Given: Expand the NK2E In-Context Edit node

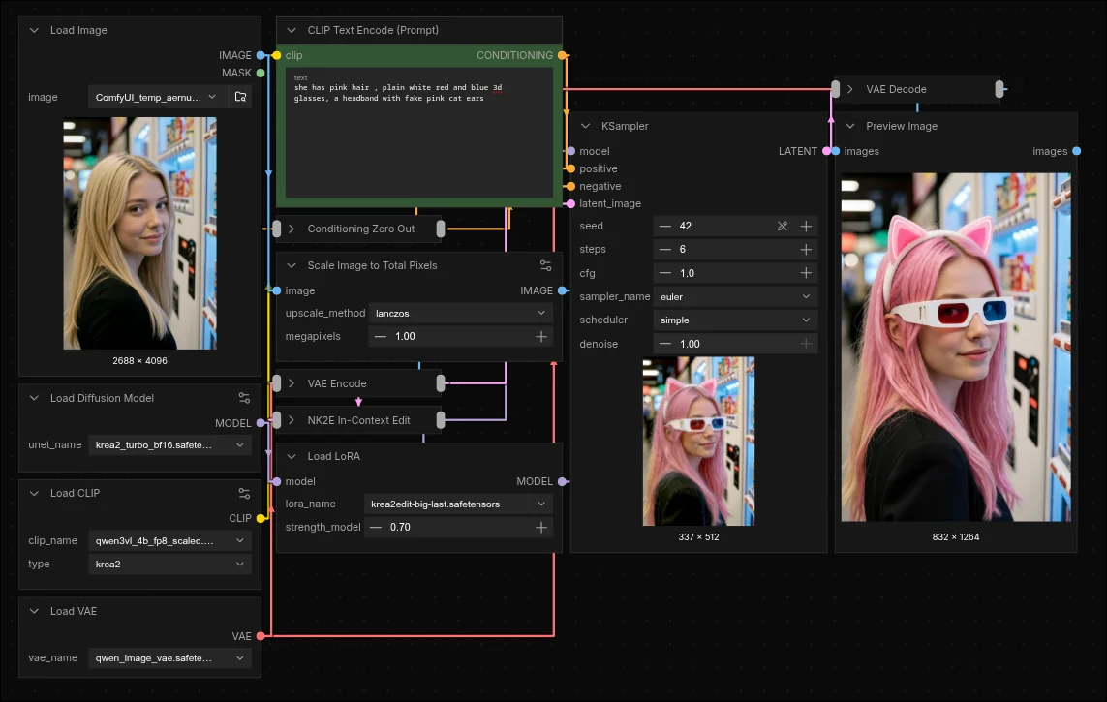Looking at the screenshot, I should (x=292, y=420).
